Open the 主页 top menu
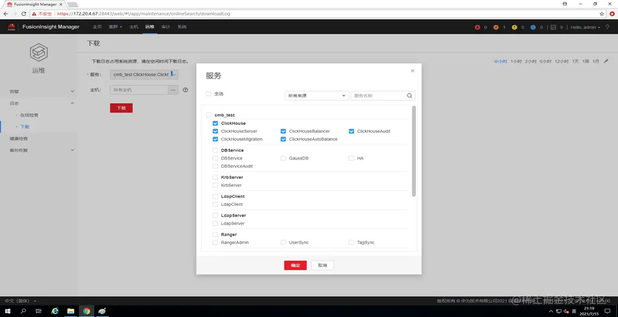 pyautogui.click(x=97, y=27)
